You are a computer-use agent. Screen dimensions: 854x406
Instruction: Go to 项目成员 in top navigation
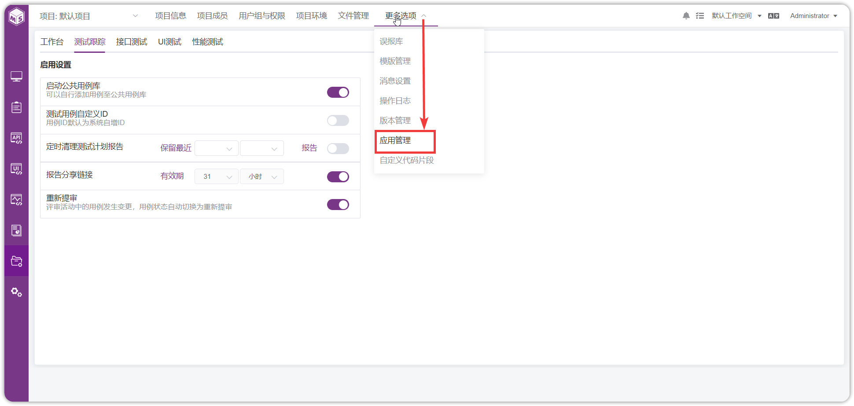click(x=212, y=16)
